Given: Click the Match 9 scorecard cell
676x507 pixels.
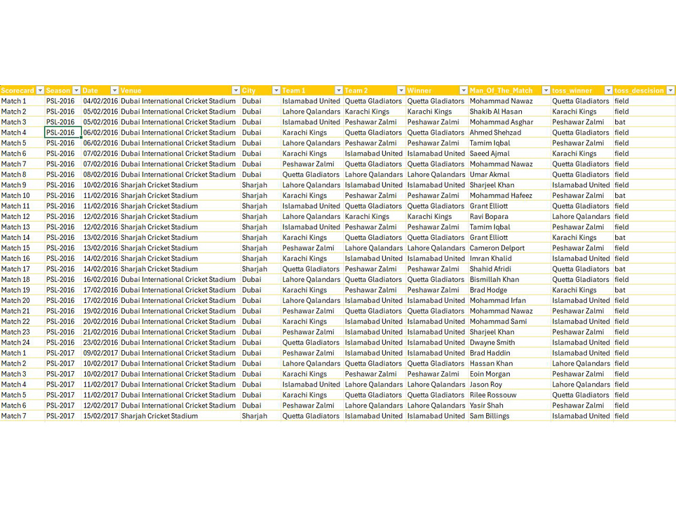Looking at the screenshot, I should click(22, 185).
